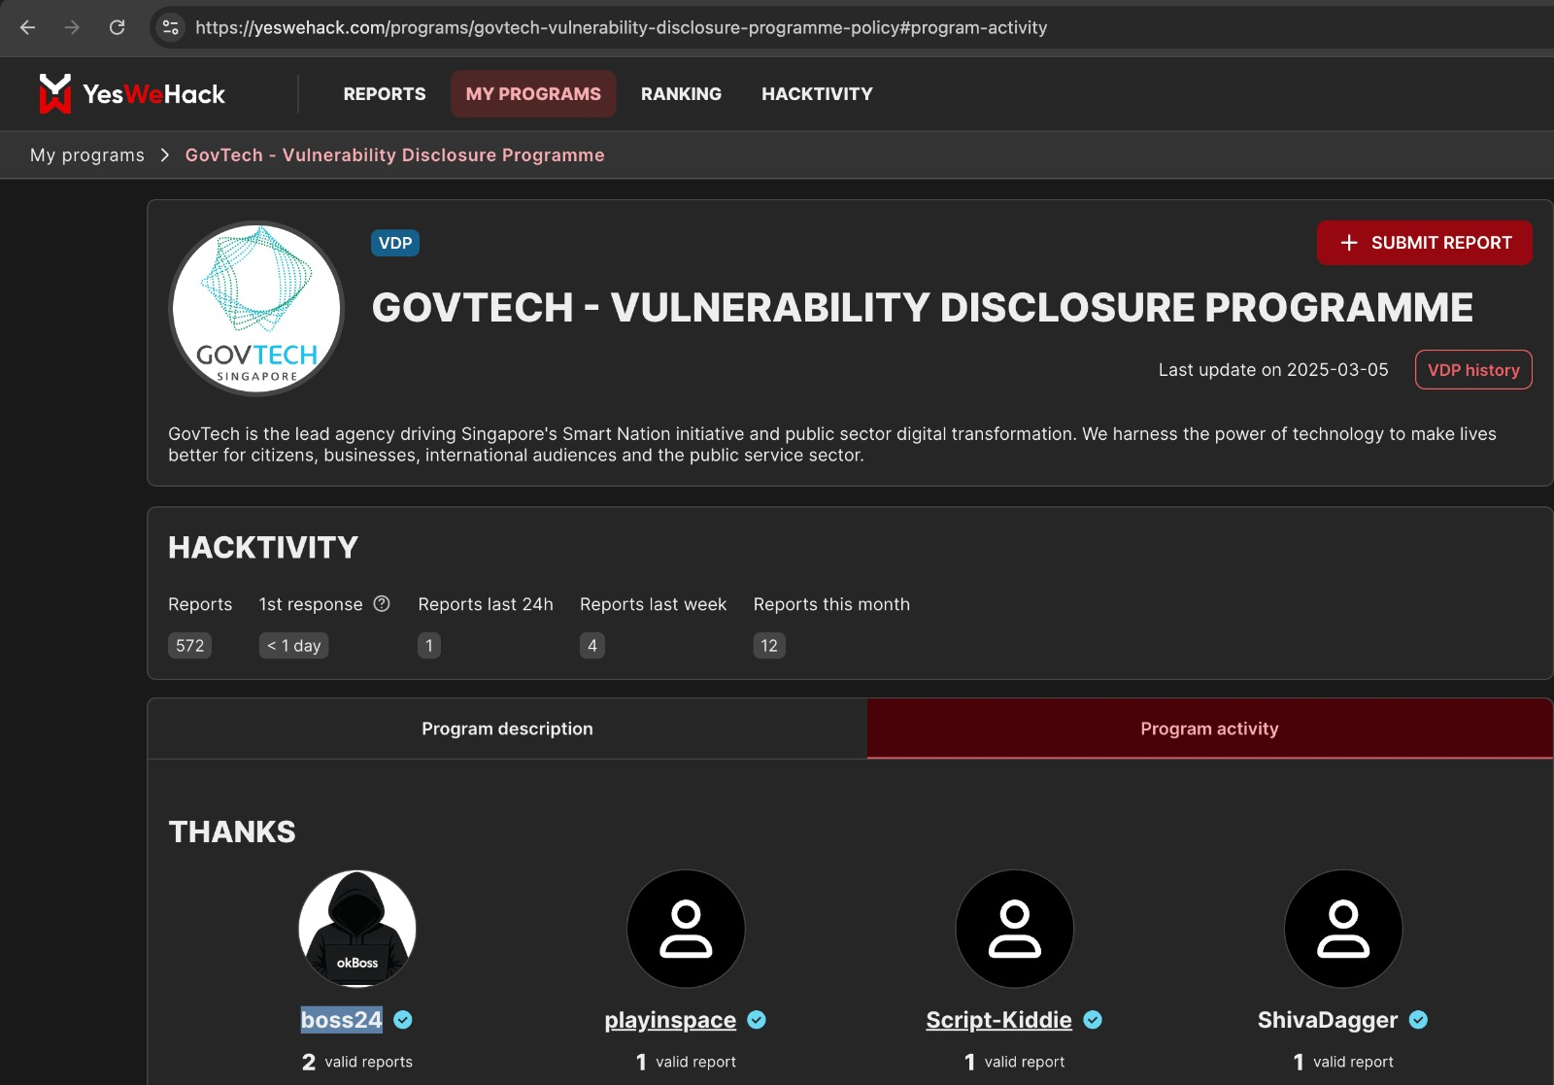
Task: Click Script-Kiddie's verified badge
Action: click(x=1093, y=1020)
